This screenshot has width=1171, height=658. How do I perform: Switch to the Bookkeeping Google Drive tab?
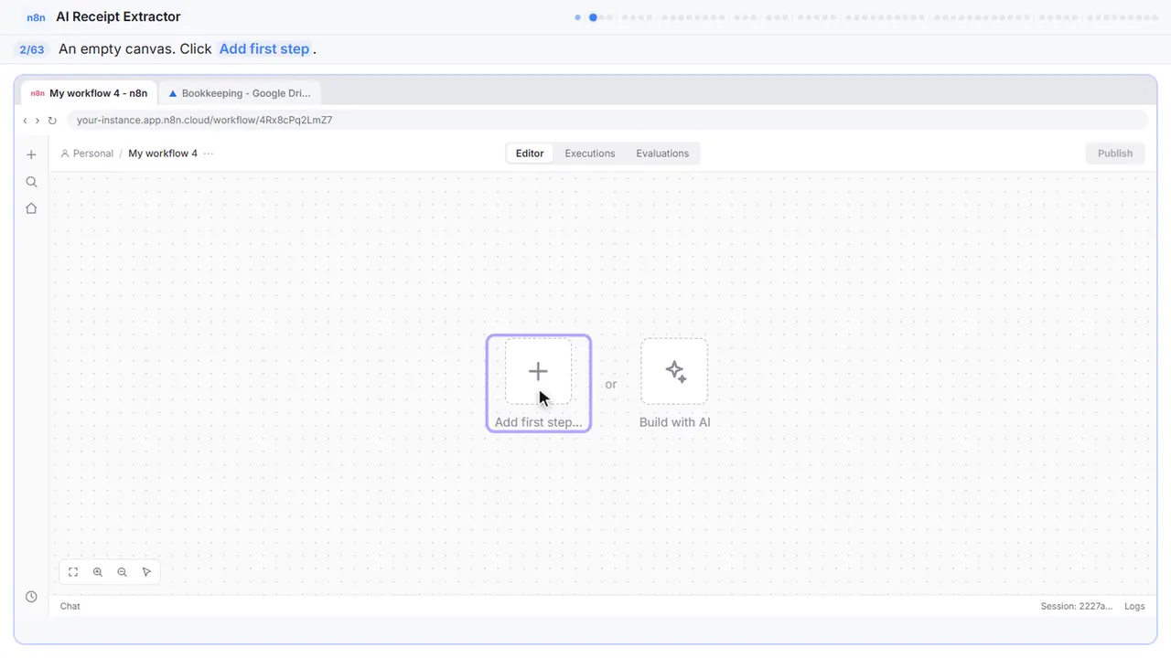[x=240, y=93]
